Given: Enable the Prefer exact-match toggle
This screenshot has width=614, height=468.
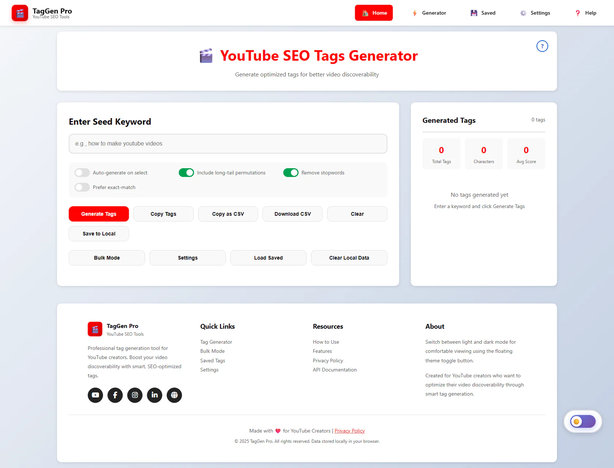Looking at the screenshot, I should [82, 187].
